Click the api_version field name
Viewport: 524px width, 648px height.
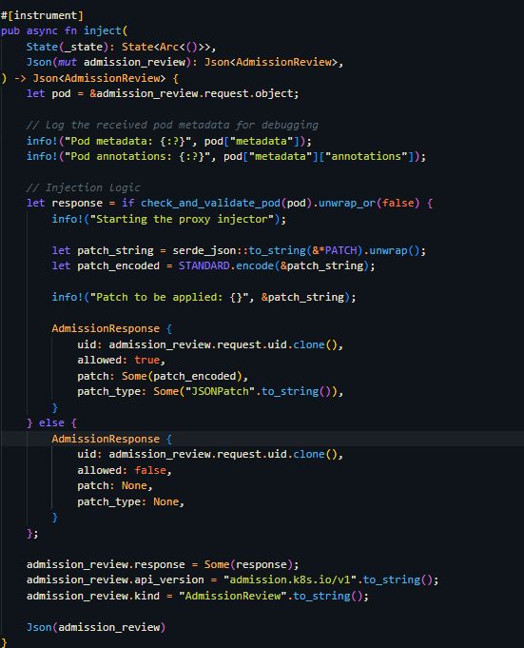pos(169,580)
